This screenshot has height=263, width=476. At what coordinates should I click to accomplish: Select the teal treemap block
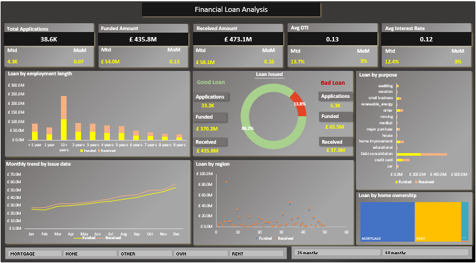pos(465,221)
